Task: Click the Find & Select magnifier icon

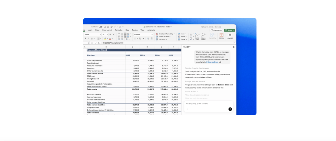Action: pyautogui.click(x=203, y=35)
